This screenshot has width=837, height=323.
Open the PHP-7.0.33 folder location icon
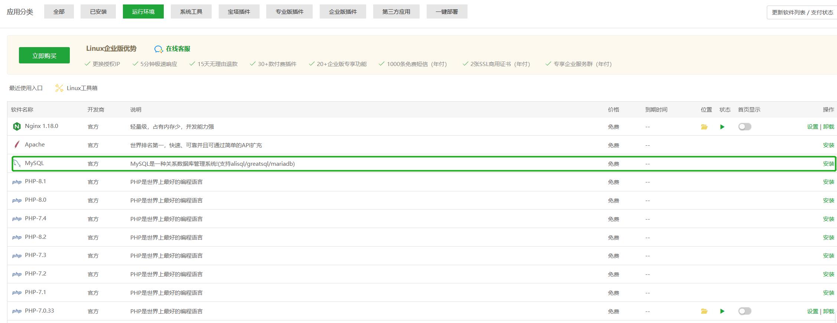(x=704, y=311)
